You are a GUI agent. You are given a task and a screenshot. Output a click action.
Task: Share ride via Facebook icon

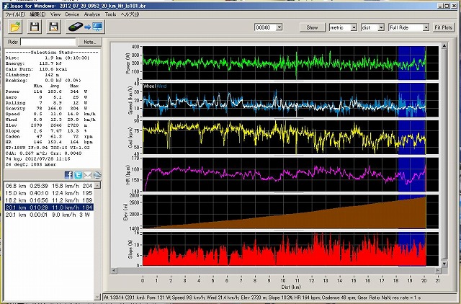pos(68,174)
